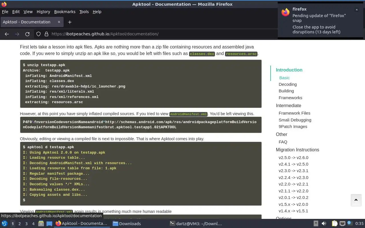Open the application launcher menu in taskbar
This screenshot has width=365, height=228.
point(4,223)
